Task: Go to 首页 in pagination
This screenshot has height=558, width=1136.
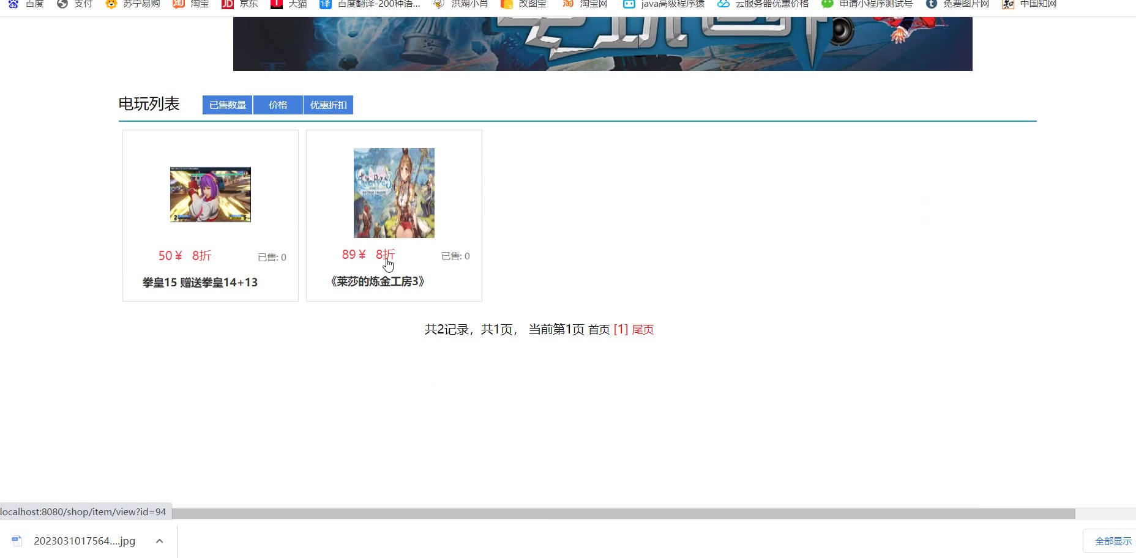Action: pyautogui.click(x=599, y=330)
